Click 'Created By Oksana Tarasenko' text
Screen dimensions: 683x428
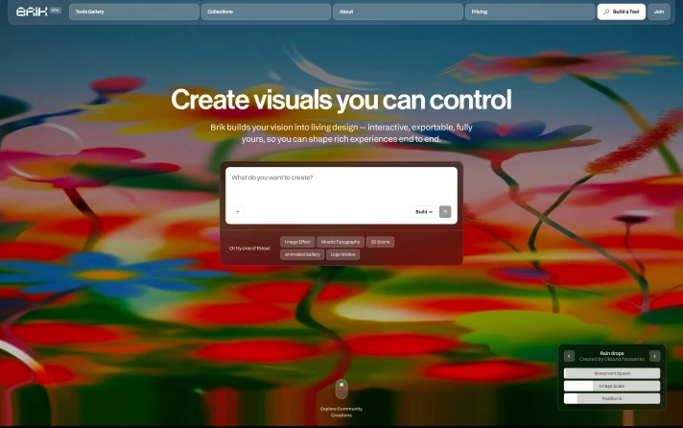point(612,359)
